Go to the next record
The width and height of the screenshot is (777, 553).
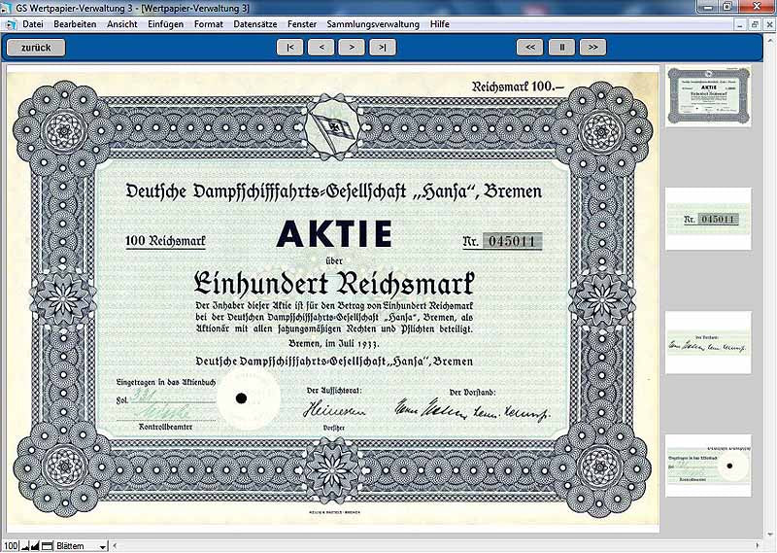[x=352, y=47]
